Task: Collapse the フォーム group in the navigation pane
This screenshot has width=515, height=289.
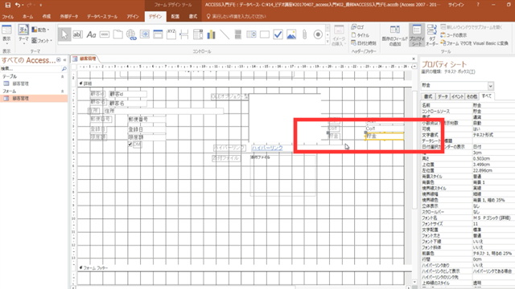Action: (63, 91)
